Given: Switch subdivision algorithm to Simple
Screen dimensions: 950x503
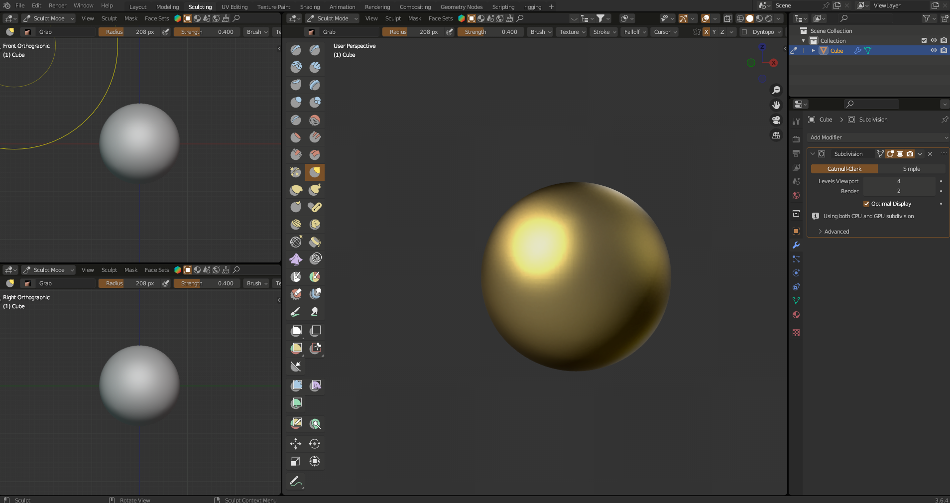Looking at the screenshot, I should tap(911, 169).
